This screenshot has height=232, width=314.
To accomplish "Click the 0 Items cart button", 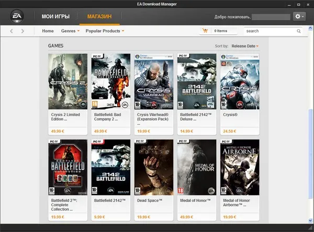I will coord(220,31).
